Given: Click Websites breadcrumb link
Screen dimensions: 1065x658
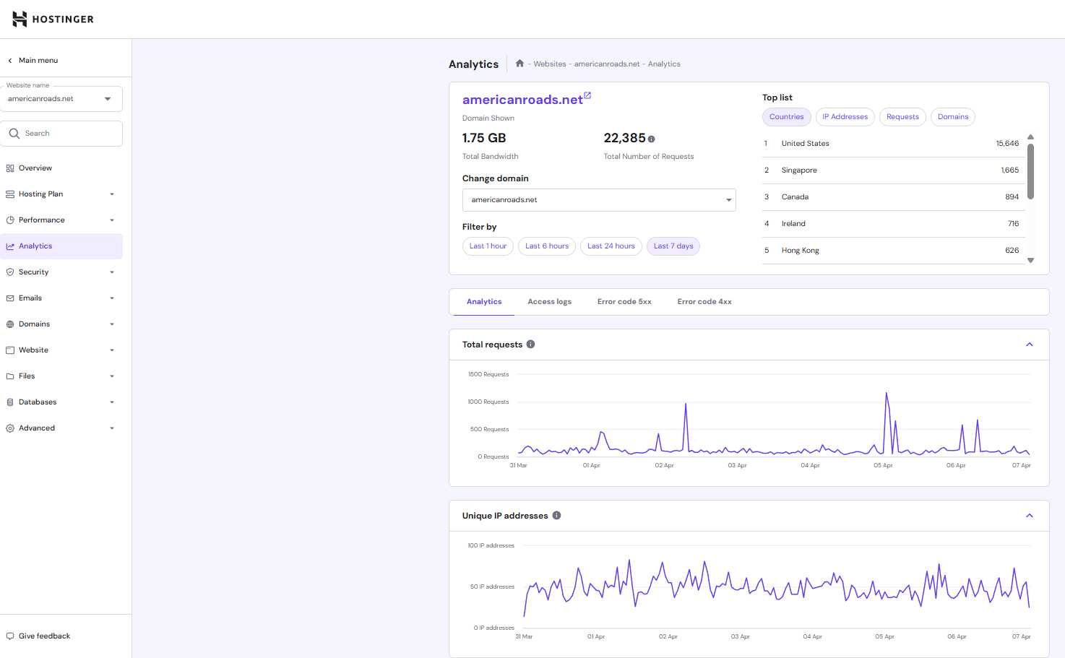Looking at the screenshot, I should 550,64.
